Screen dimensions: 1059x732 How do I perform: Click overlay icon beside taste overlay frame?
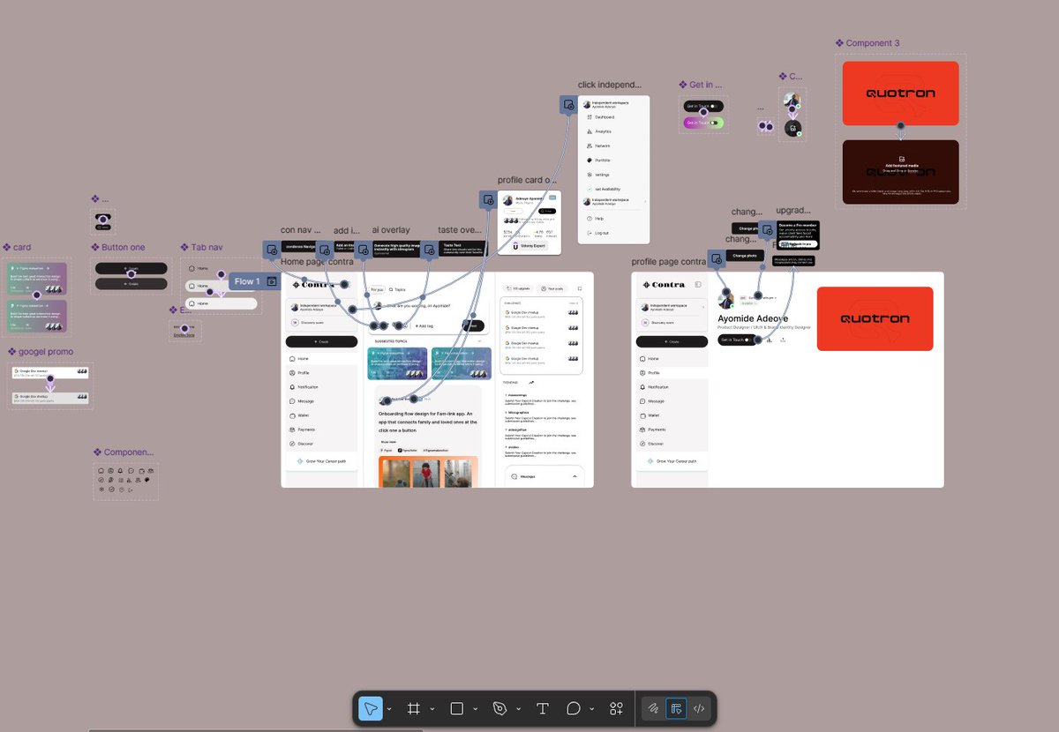429,250
